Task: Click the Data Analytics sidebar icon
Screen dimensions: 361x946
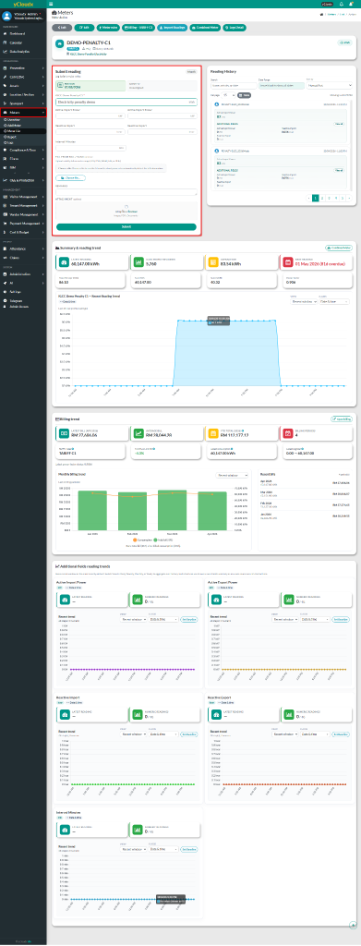Action: coord(5,52)
